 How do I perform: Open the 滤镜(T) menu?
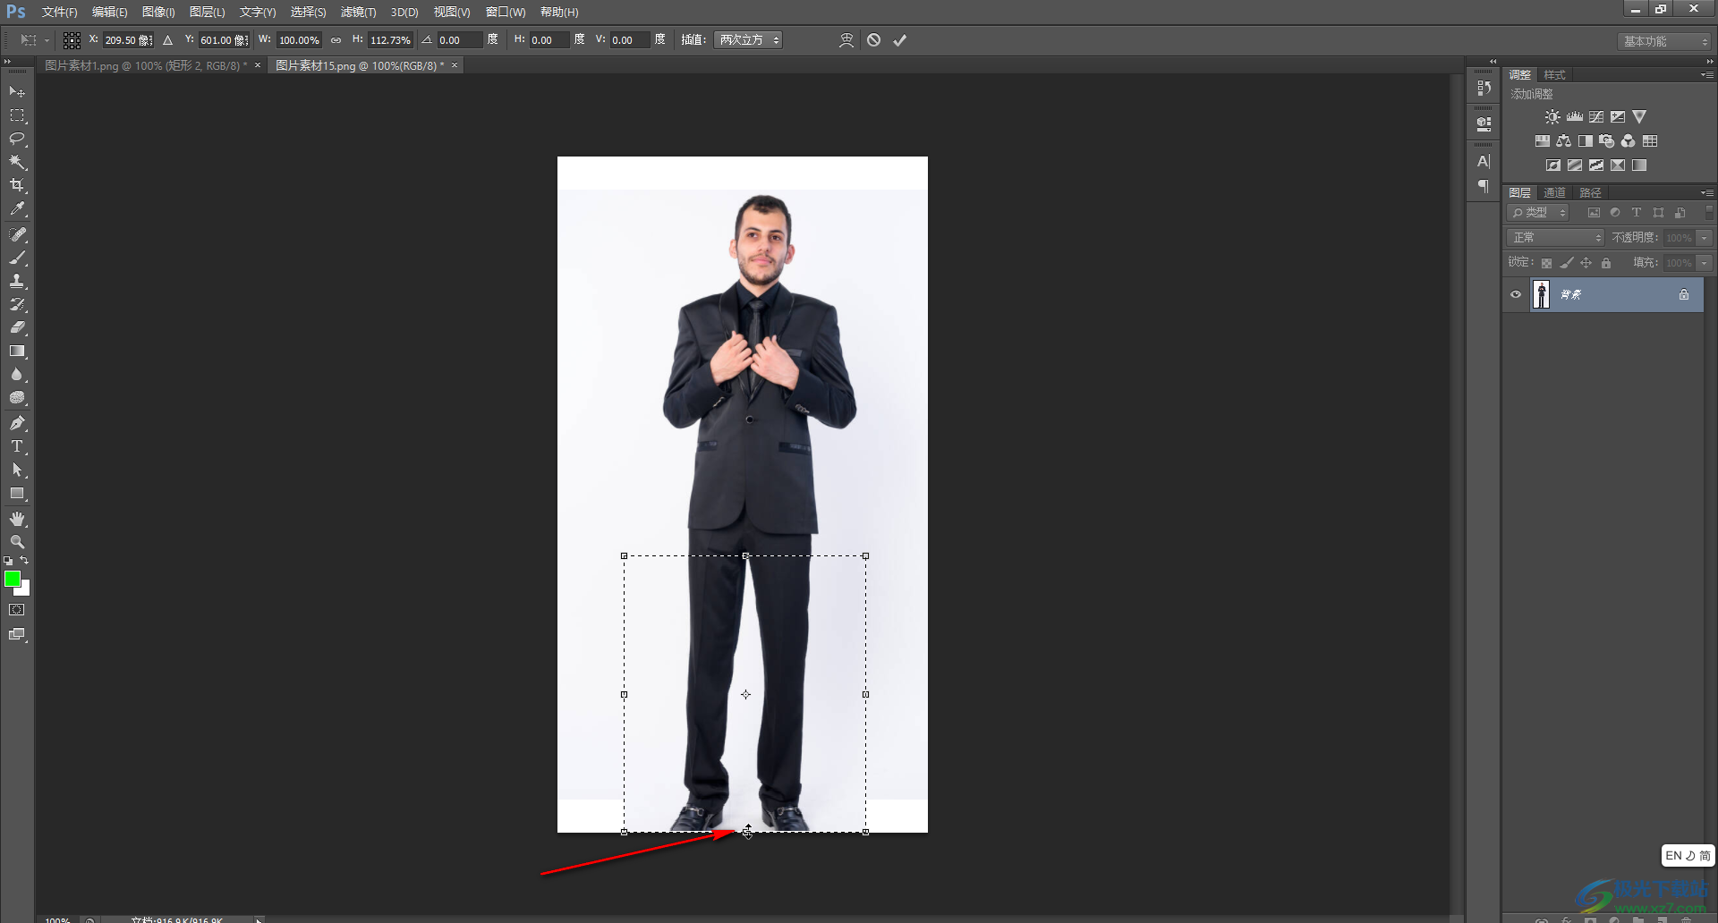tap(358, 12)
